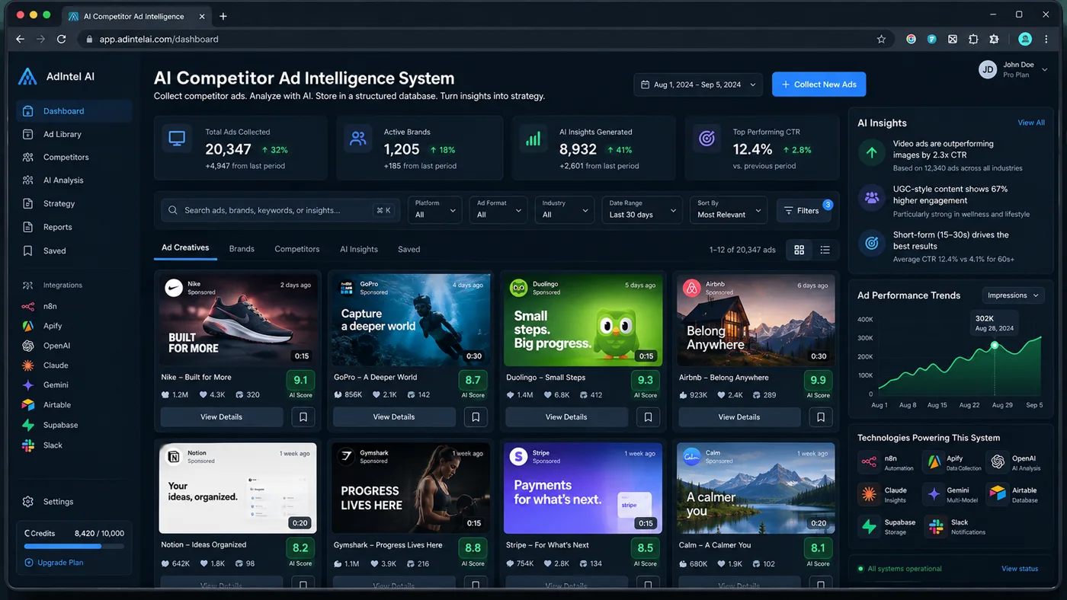This screenshot has height=600, width=1067.
Task: Open the Gymshark ad thumbnail
Action: tap(410, 488)
